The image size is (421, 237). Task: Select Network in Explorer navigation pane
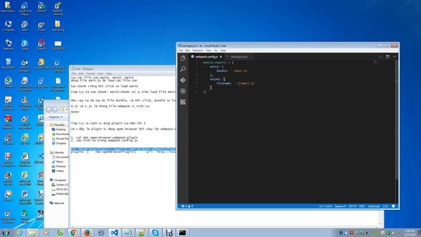click(x=57, y=203)
